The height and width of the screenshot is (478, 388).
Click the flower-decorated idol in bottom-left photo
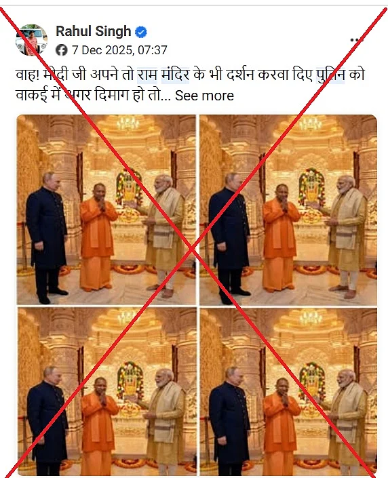pos(130,381)
